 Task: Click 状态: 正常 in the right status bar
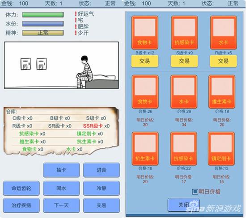[x=220, y=3]
